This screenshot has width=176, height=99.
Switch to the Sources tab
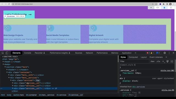point(79,53)
